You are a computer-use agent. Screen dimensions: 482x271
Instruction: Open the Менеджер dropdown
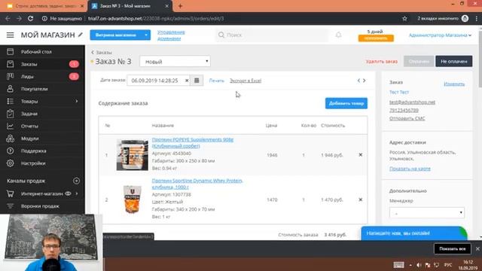click(427, 212)
